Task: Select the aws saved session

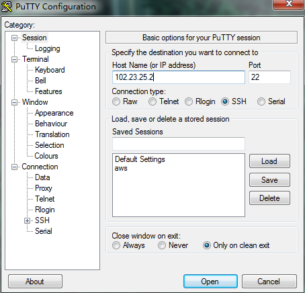Action: (121, 168)
